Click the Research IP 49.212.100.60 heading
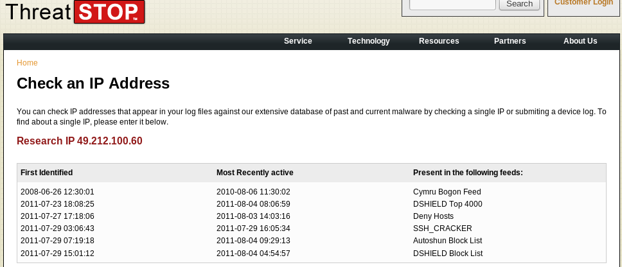The width and height of the screenshot is (622, 267). coord(79,141)
